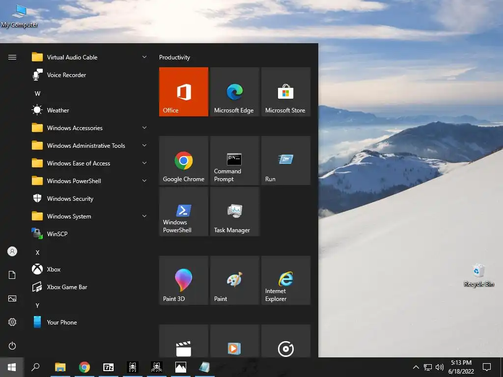
Task: Open Voice Recorder from the app list
Action: pos(90,75)
